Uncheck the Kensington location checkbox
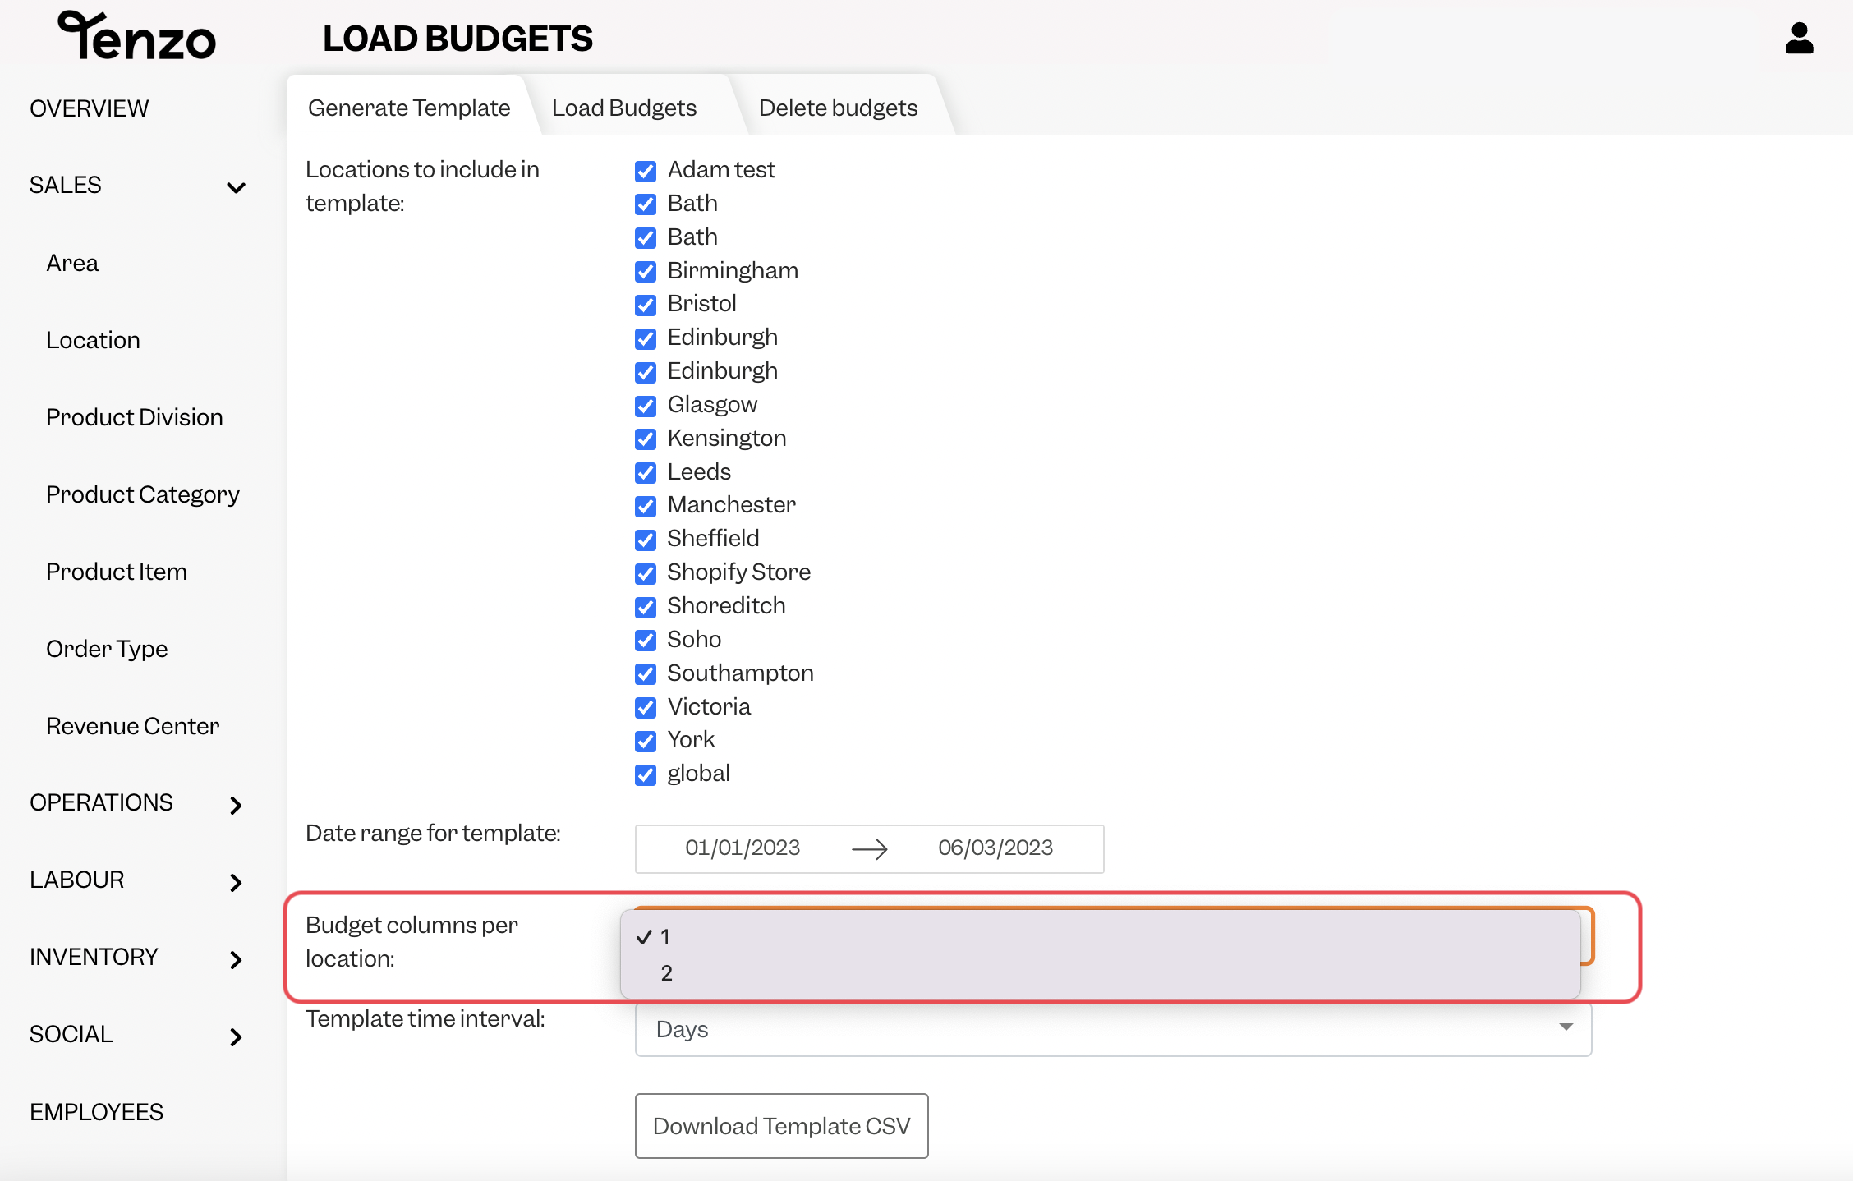The image size is (1853, 1181). 646,439
